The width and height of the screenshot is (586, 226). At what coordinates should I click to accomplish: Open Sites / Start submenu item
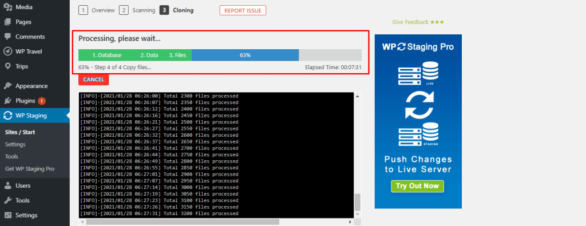point(20,132)
